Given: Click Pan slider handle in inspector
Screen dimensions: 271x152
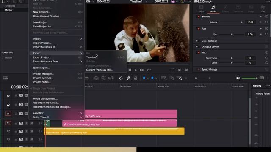Looking at the screenshot, I should coord(232,34).
